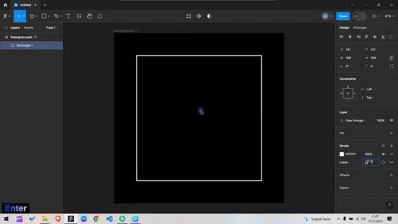This screenshot has height=224, width=398.
Task: Click the search icon in Layers panel
Action: 6,27
